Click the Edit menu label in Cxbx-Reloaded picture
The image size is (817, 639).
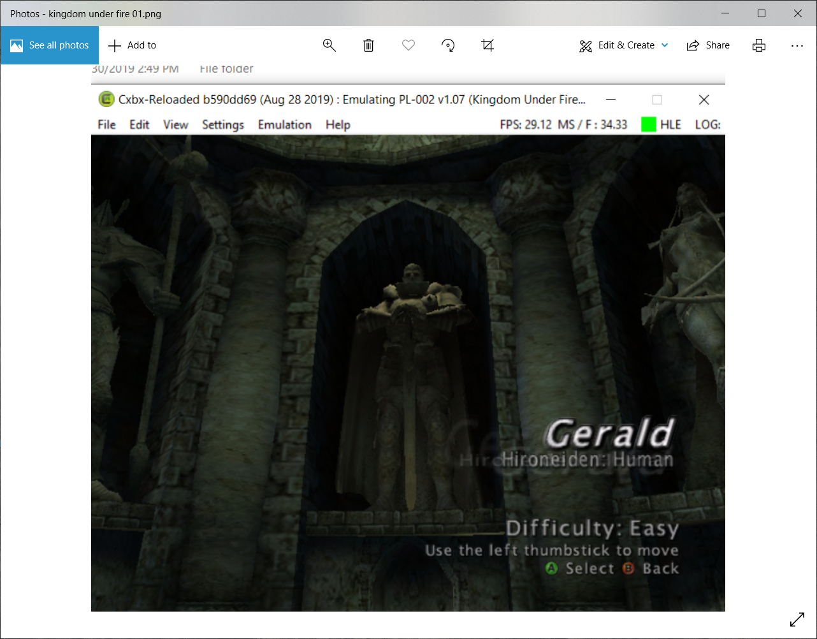(139, 124)
